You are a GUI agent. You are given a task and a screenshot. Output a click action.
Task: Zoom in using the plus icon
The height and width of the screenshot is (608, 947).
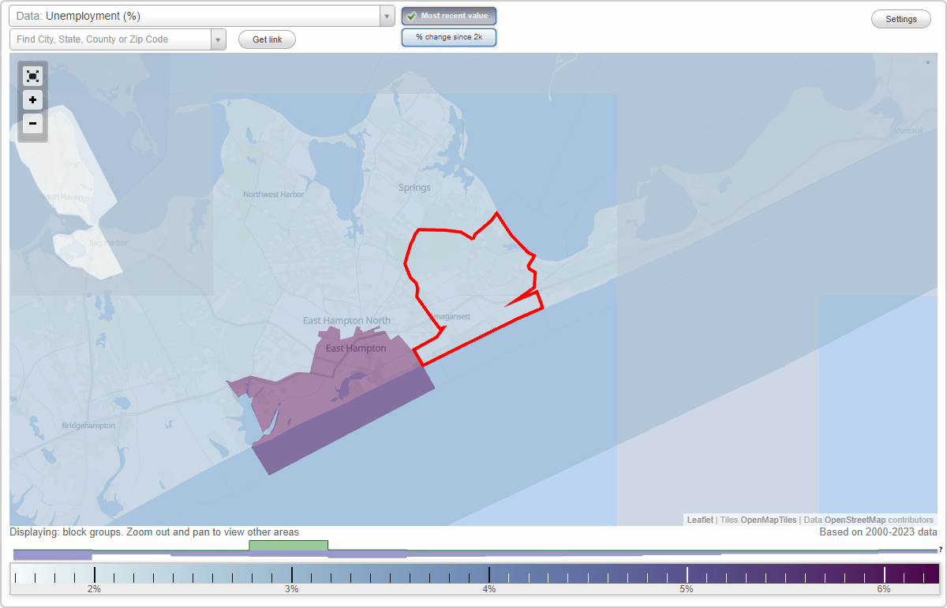pos(32,99)
